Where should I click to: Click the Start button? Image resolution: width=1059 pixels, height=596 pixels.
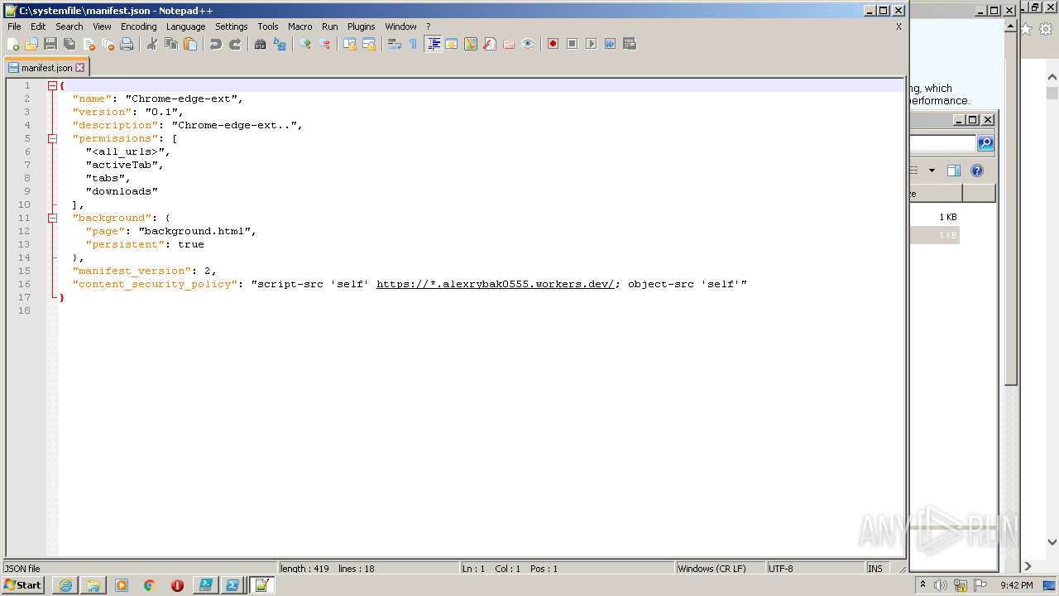(23, 585)
